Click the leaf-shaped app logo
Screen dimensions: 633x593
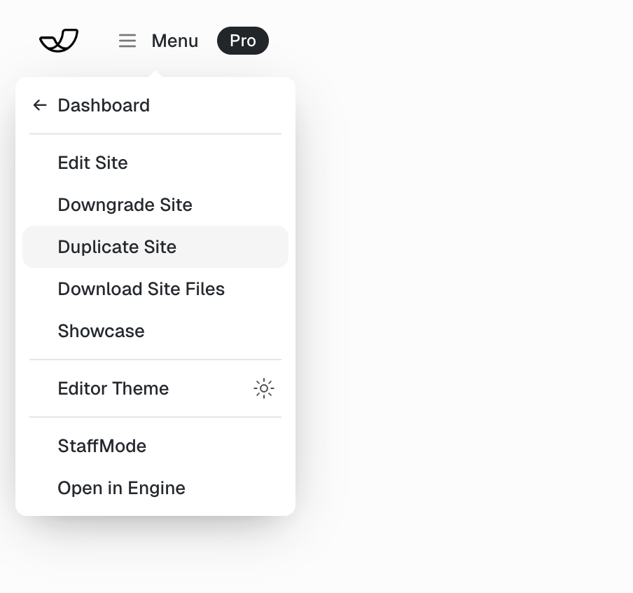[59, 41]
